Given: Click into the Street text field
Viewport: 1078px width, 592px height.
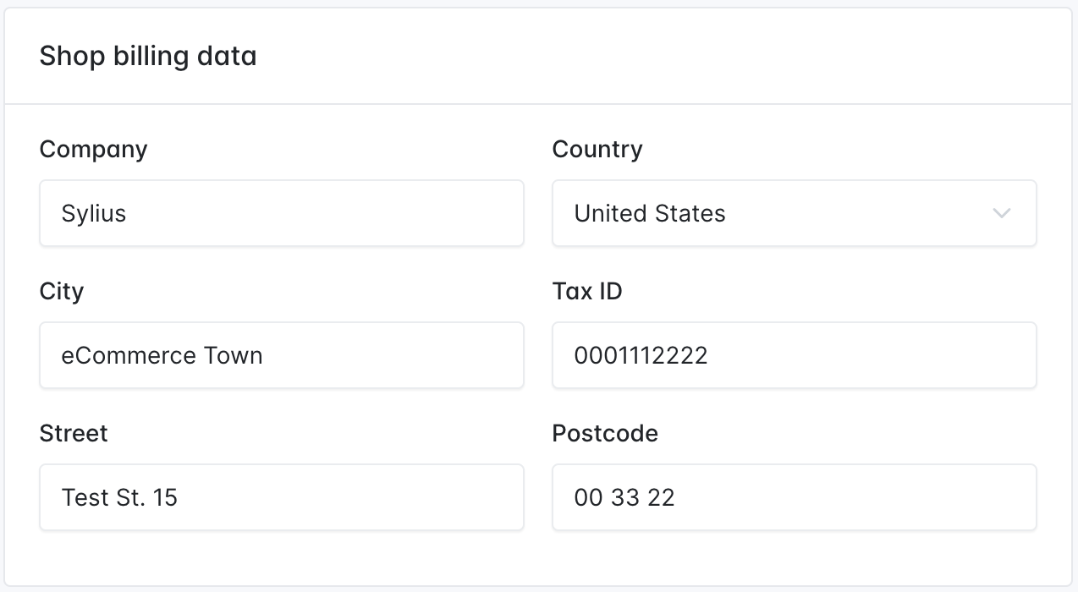Looking at the screenshot, I should point(282,497).
